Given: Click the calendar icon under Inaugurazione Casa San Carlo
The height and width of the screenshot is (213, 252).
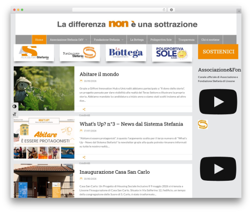Looking at the screenshot, I should (x=81, y=179).
